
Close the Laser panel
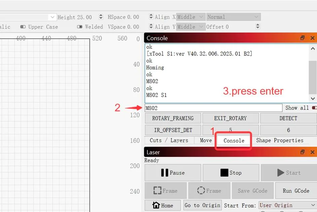click(312, 152)
